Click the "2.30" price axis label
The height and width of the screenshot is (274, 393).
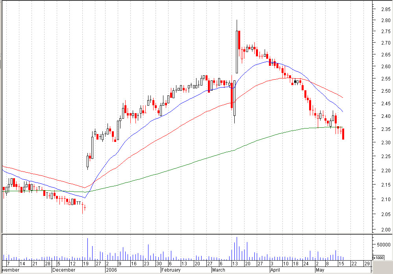[386, 143]
